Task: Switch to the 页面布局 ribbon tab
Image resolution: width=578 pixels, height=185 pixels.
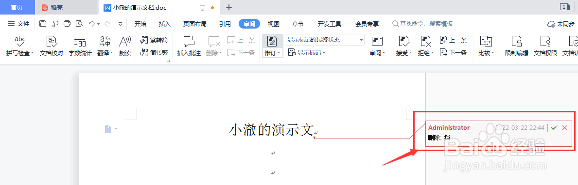Action: click(x=194, y=24)
